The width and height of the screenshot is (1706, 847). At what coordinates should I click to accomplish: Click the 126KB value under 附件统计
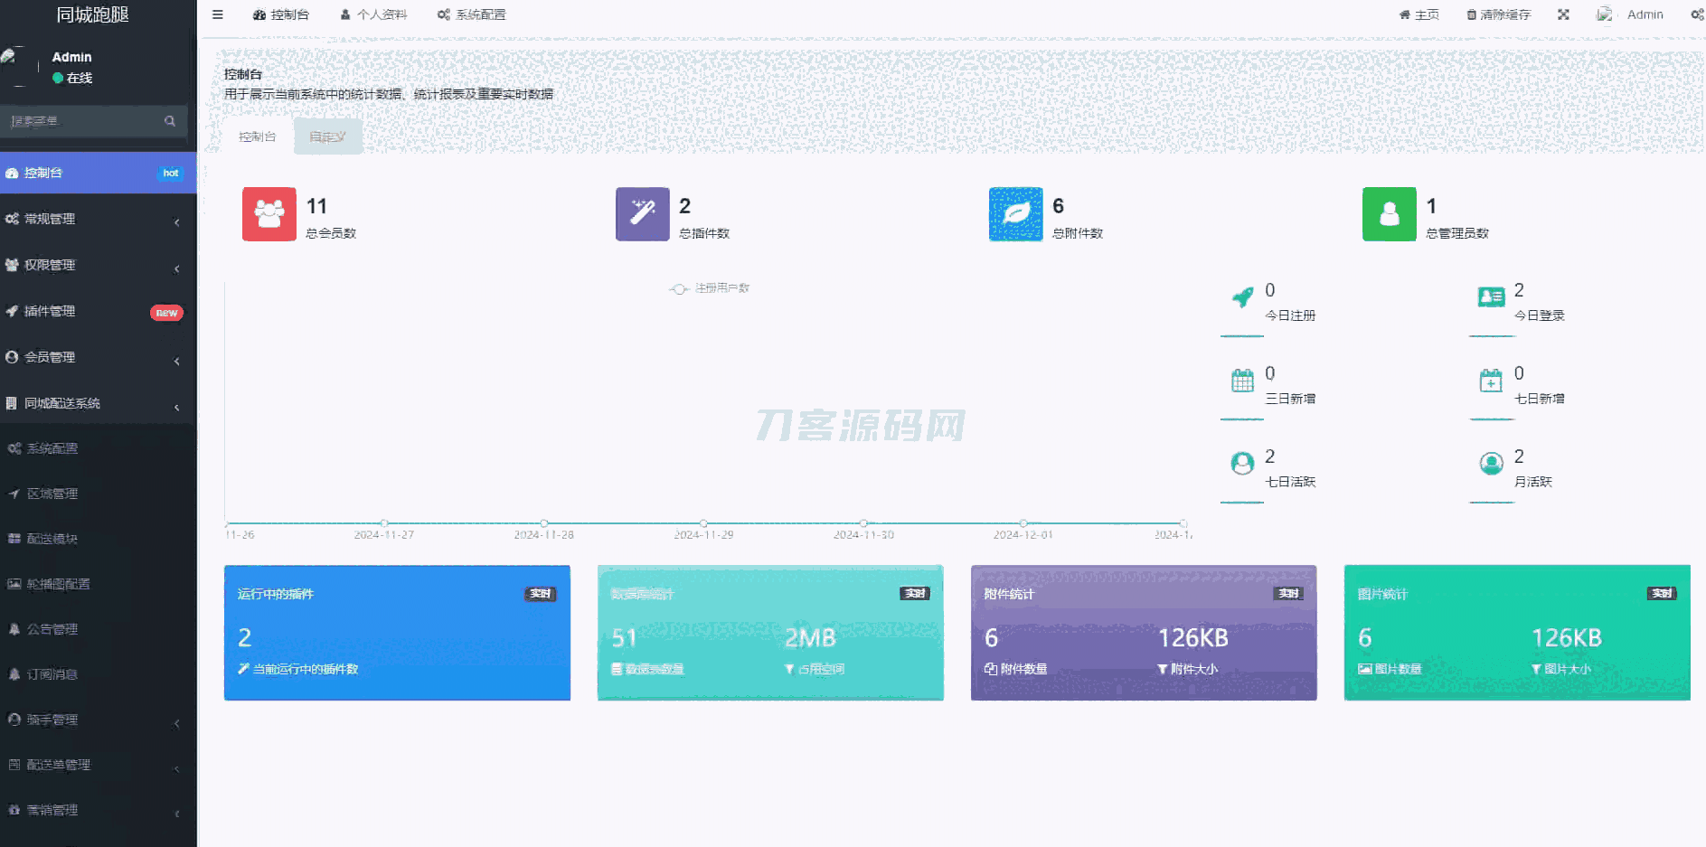pyautogui.click(x=1193, y=638)
